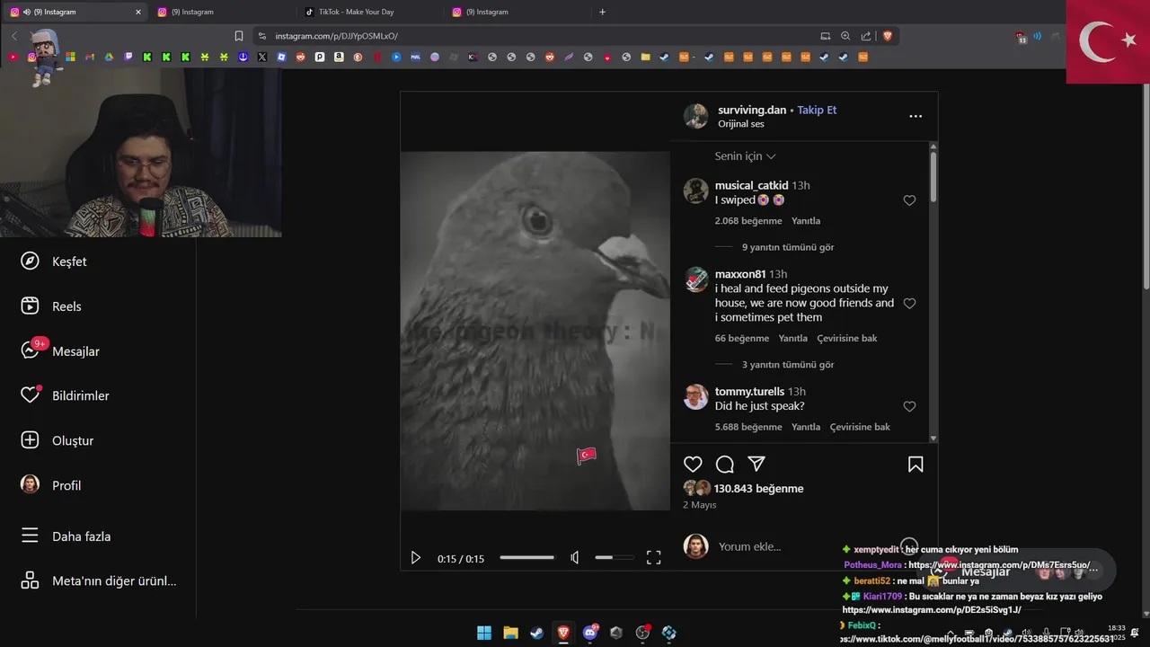Reply to musical_catkid's comment via Yanıtla

tap(806, 221)
